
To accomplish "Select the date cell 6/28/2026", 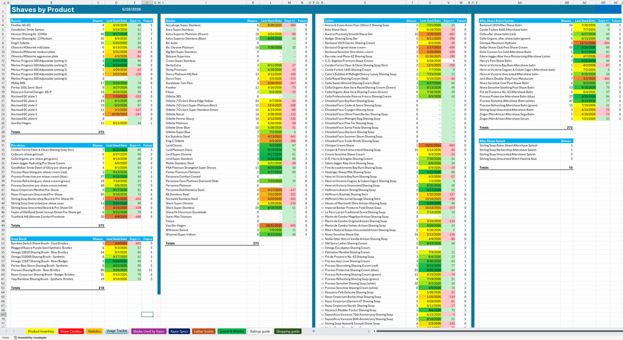I will (x=131, y=10).
